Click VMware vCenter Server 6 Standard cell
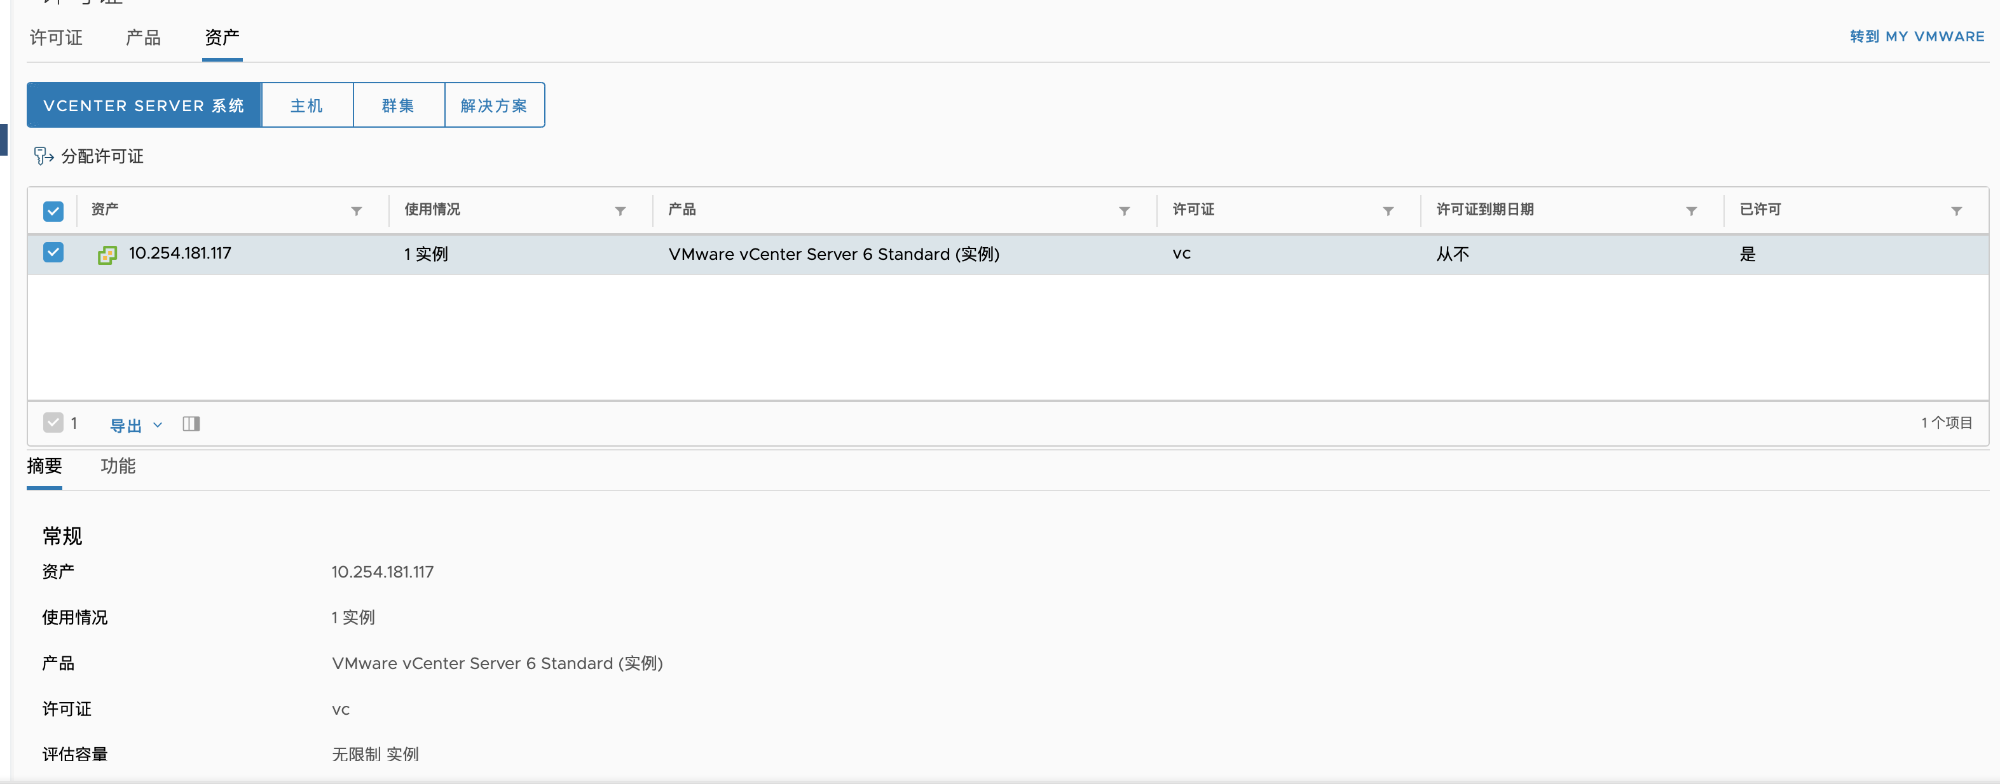The image size is (2000, 784). point(834,254)
